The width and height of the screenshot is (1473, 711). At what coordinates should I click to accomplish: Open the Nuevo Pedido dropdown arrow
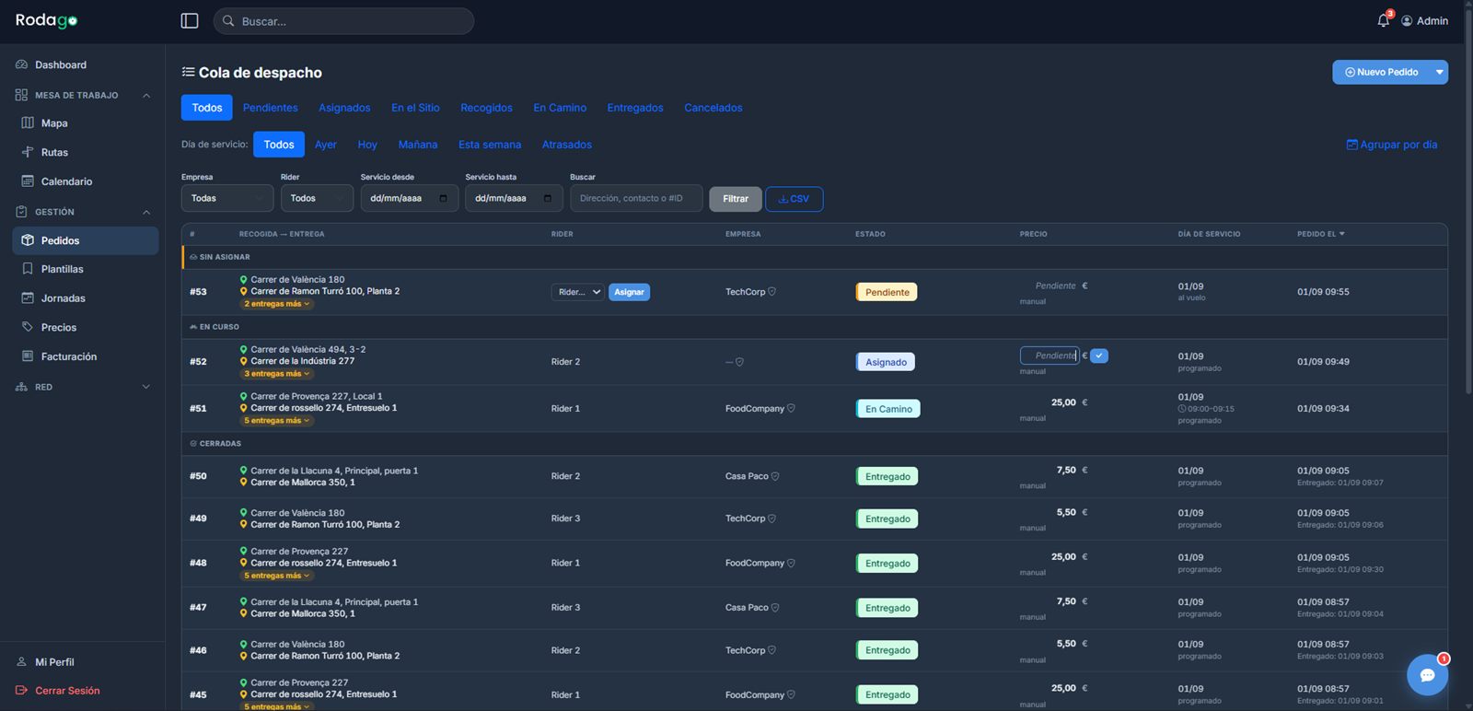[x=1439, y=72]
